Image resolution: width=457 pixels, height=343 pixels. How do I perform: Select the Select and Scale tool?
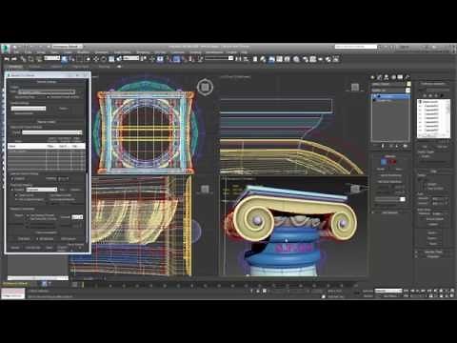(111, 59)
